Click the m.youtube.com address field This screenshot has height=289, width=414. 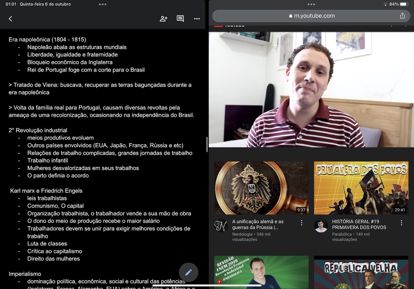click(312, 16)
